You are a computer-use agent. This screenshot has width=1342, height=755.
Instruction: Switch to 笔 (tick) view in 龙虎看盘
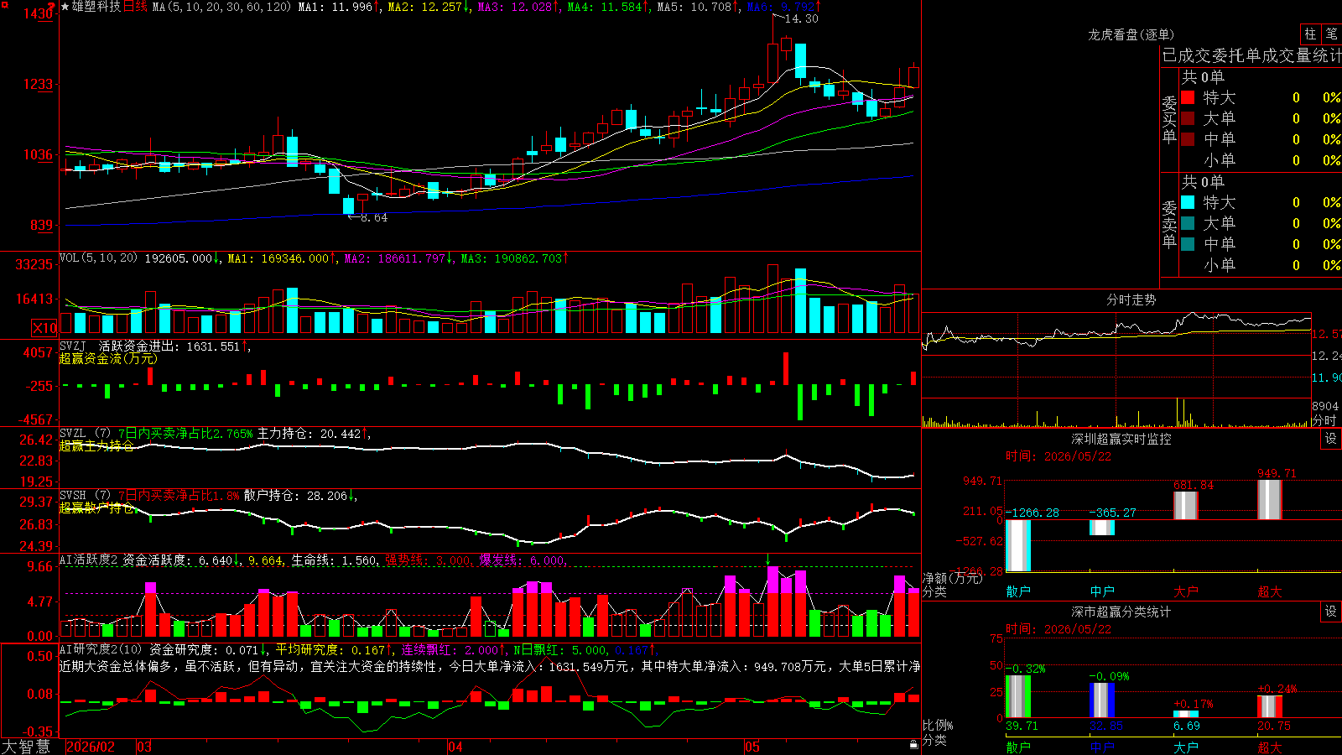1331,34
